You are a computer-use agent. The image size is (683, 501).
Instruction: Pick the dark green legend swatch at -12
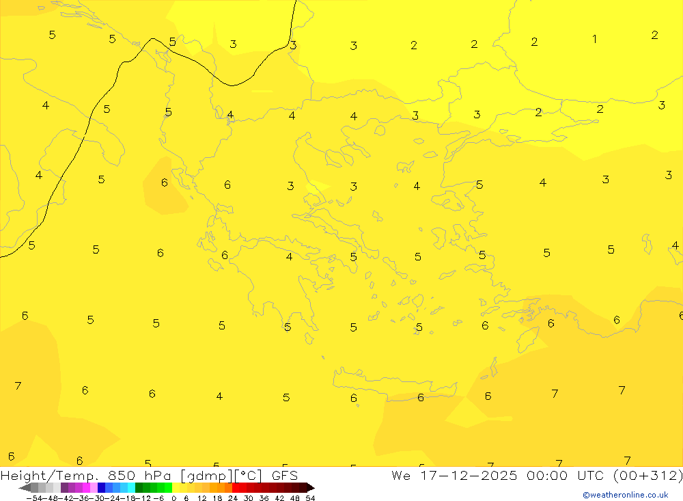(x=139, y=487)
